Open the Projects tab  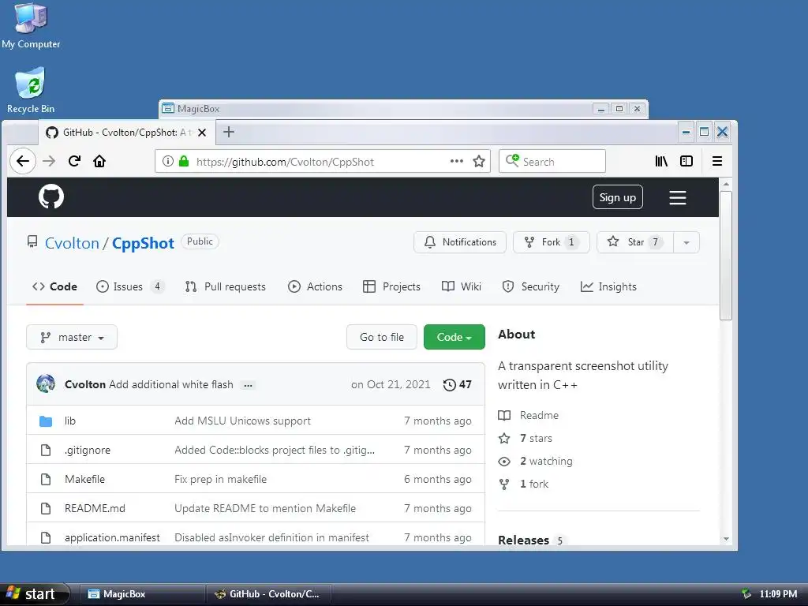pos(391,286)
